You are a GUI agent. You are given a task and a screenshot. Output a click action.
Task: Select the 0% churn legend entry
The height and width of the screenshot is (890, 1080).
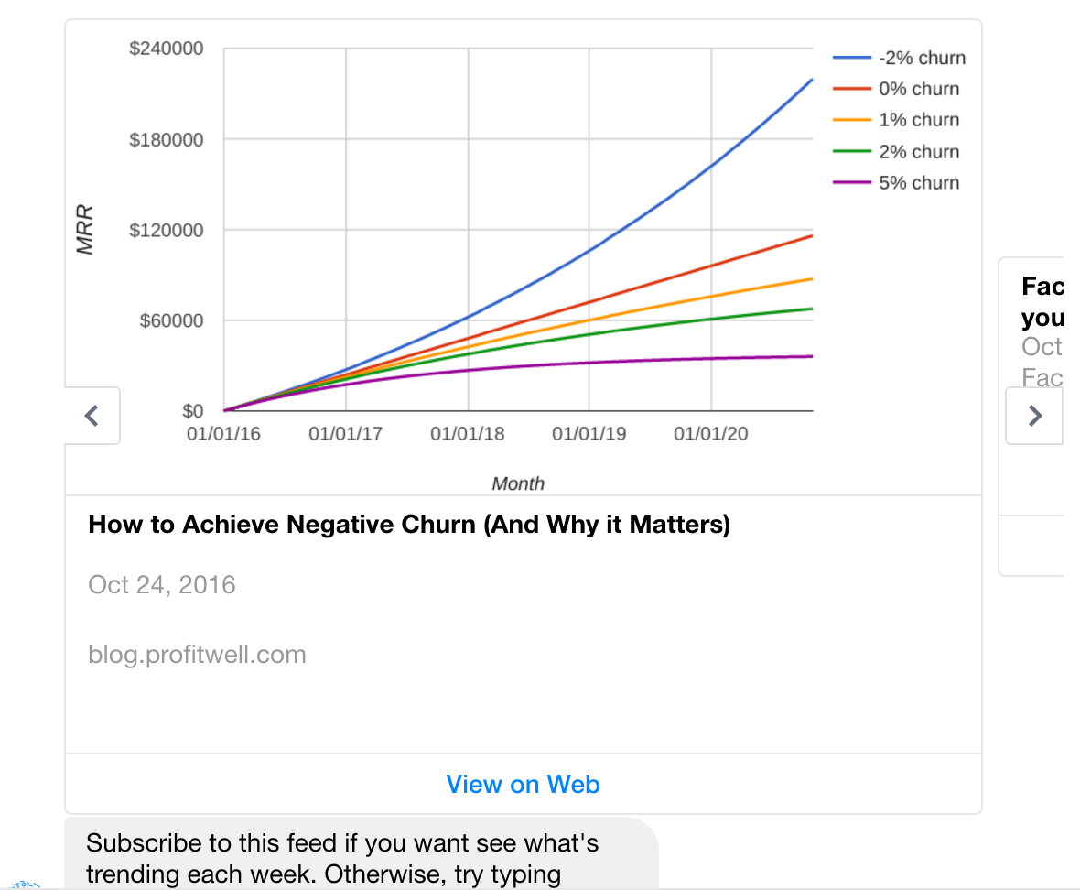(896, 89)
